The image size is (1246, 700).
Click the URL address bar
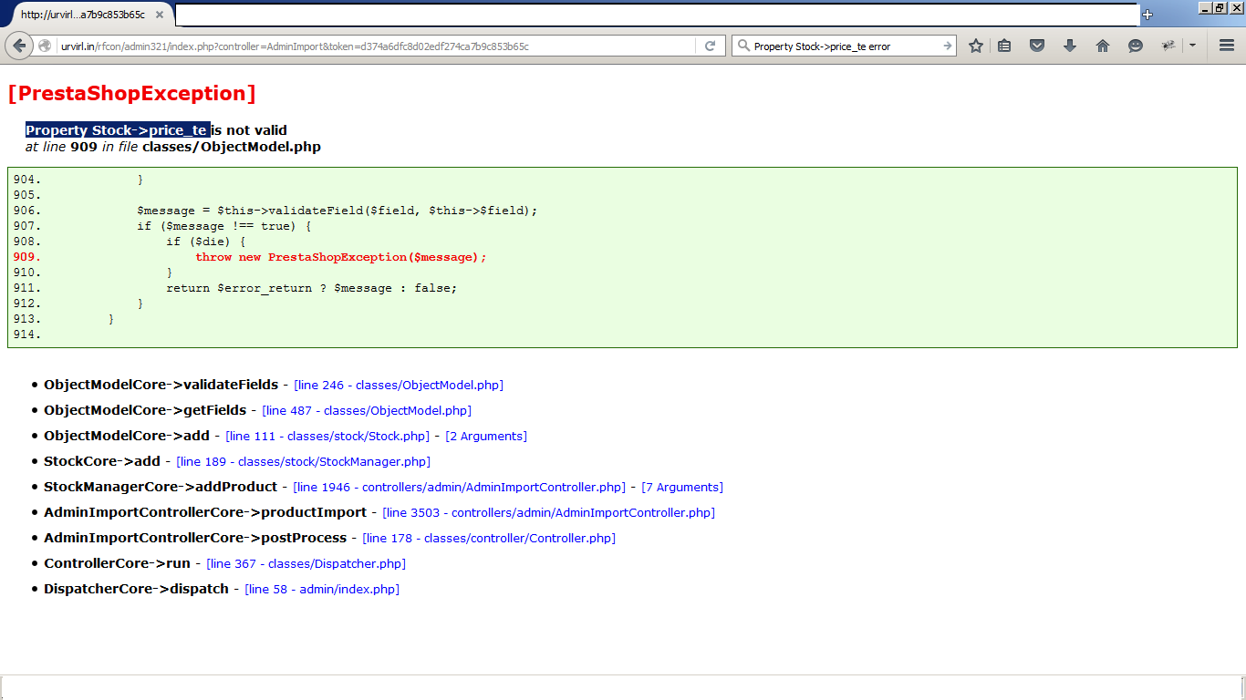[x=375, y=46]
